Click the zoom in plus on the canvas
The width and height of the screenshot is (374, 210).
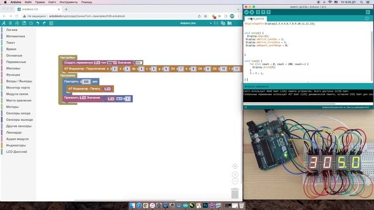pyautogui.click(x=235, y=174)
